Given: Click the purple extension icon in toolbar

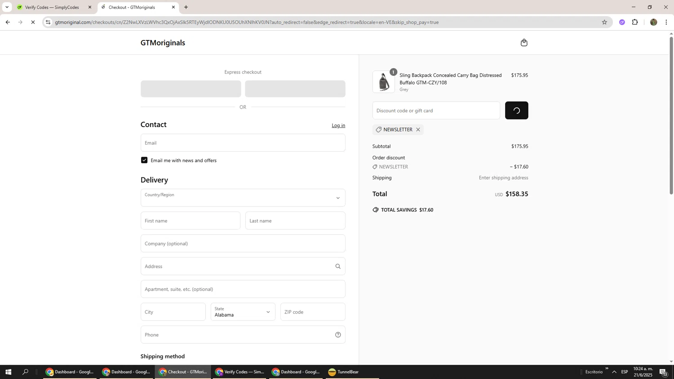Looking at the screenshot, I should (622, 22).
